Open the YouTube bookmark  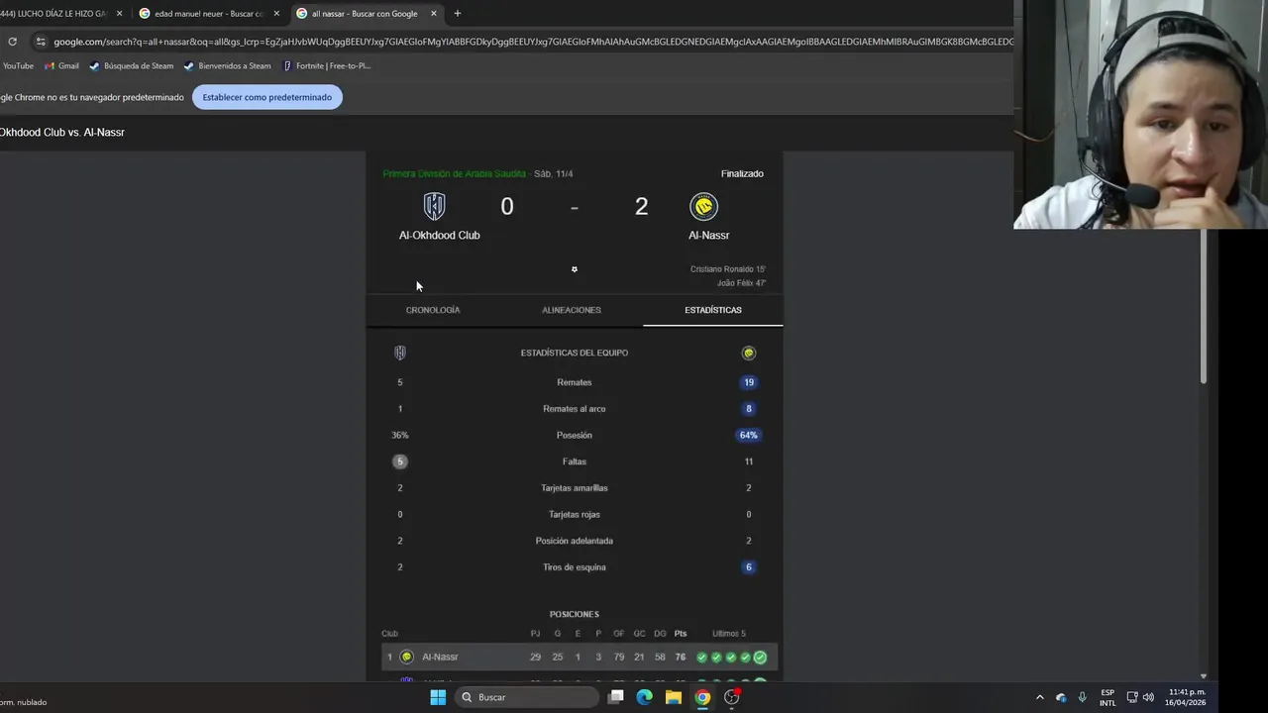tap(17, 66)
